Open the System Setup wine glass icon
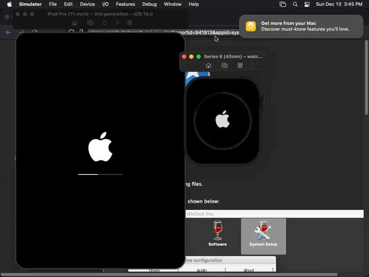This screenshot has width=369, height=277. coord(263,236)
